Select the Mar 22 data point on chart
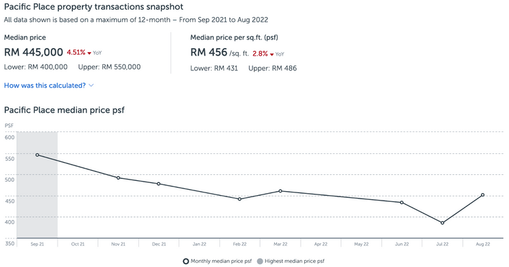This screenshot has height=267, width=509. click(x=280, y=191)
